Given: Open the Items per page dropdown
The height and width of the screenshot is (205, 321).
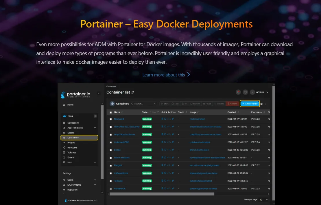Looking at the screenshot, I should pyautogui.click(x=264, y=200).
